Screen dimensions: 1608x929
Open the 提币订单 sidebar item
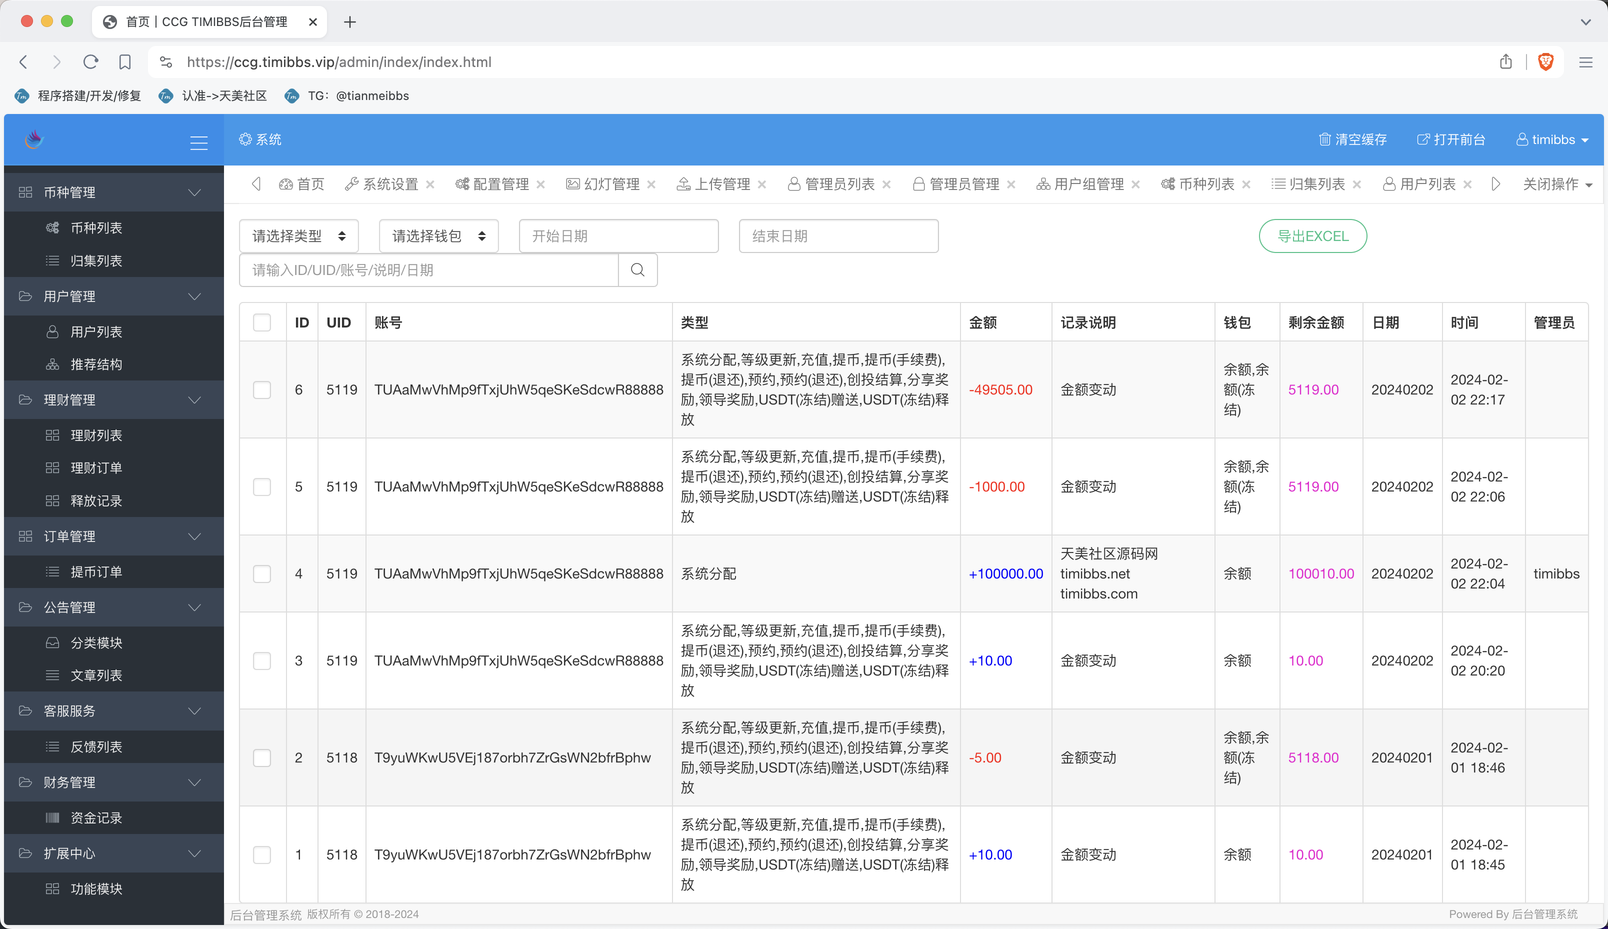coord(113,571)
